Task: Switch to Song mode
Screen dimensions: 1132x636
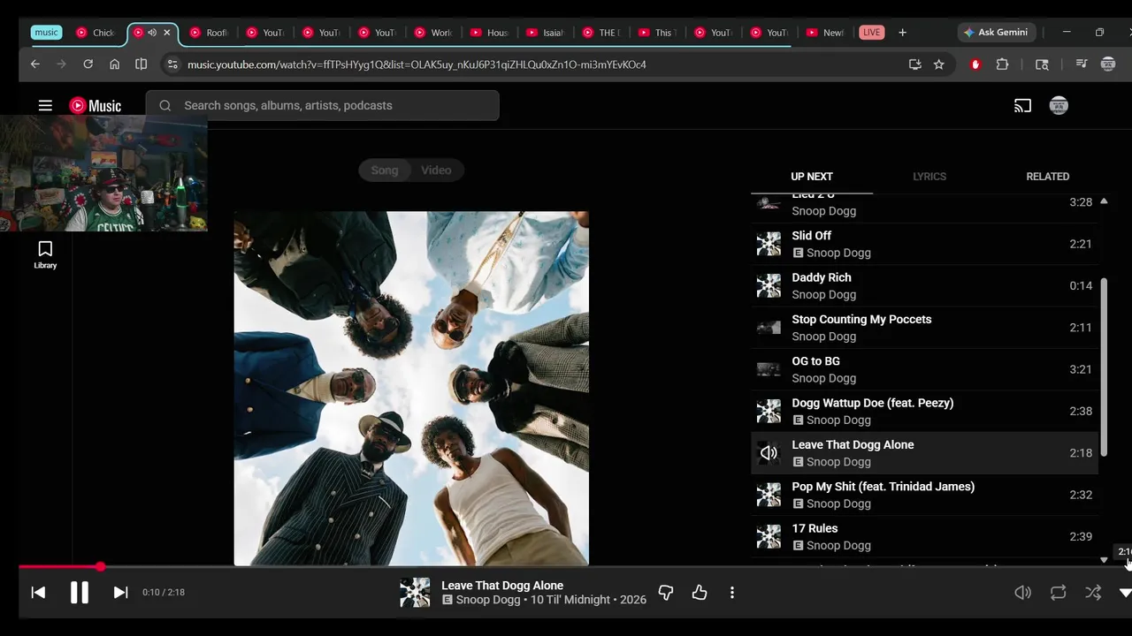Action: click(385, 170)
